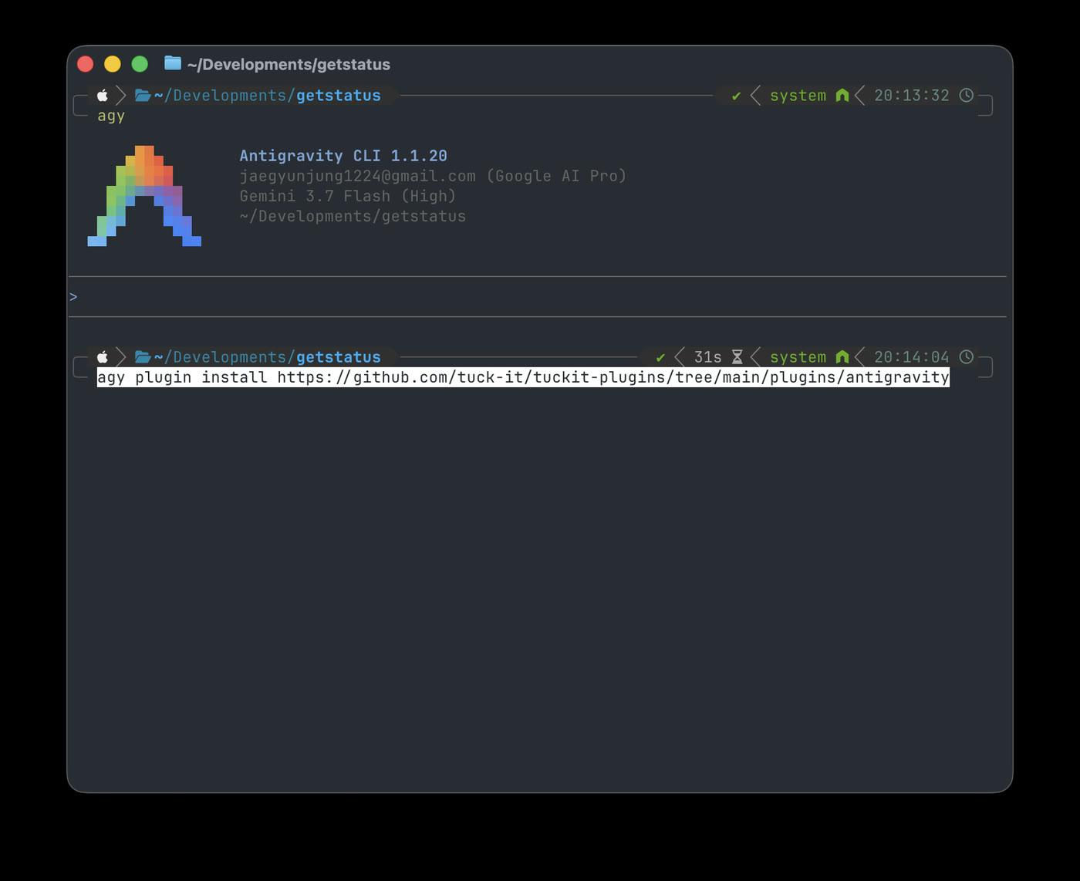Click the folder icon in the title bar
1080x881 pixels.
[173, 63]
